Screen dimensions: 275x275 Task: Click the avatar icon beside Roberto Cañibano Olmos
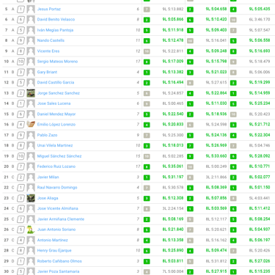click(x=31, y=261)
